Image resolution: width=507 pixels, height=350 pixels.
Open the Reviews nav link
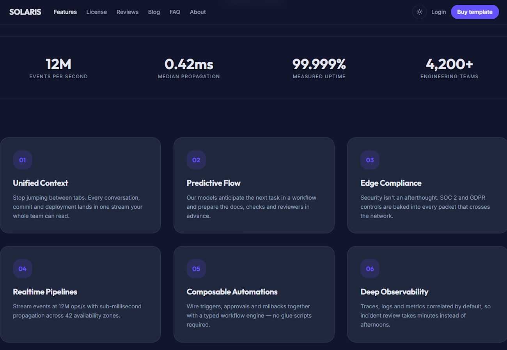click(128, 12)
